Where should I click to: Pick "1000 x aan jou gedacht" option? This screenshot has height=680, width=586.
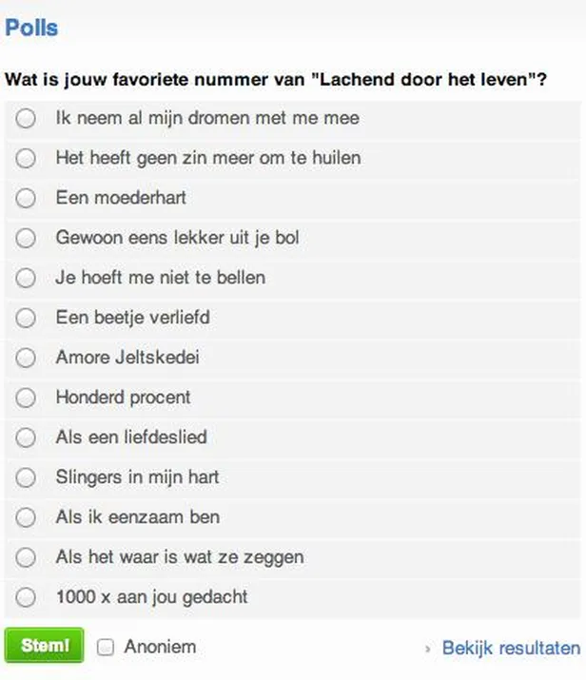tap(27, 597)
